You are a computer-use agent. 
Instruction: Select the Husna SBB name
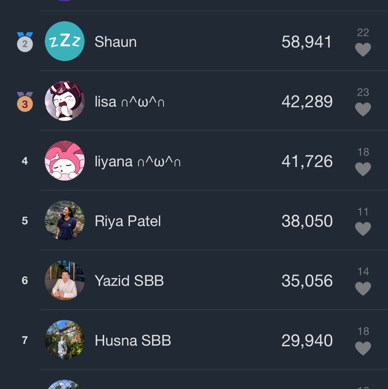tap(133, 340)
